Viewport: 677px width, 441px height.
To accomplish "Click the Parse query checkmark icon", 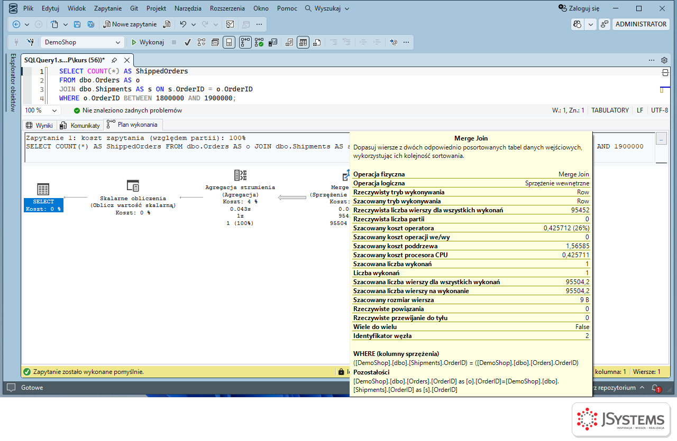I will 188,42.
